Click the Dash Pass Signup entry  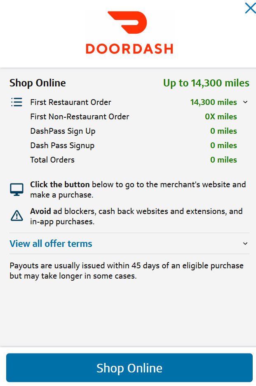(x=62, y=145)
